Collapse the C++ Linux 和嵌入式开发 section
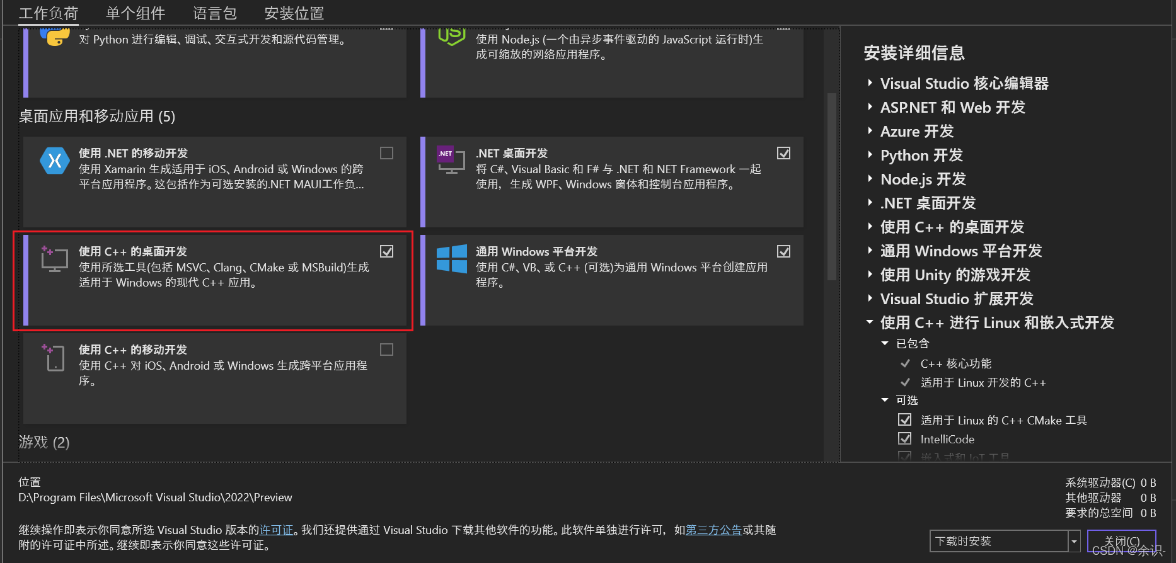The width and height of the screenshot is (1176, 563). pos(870,322)
